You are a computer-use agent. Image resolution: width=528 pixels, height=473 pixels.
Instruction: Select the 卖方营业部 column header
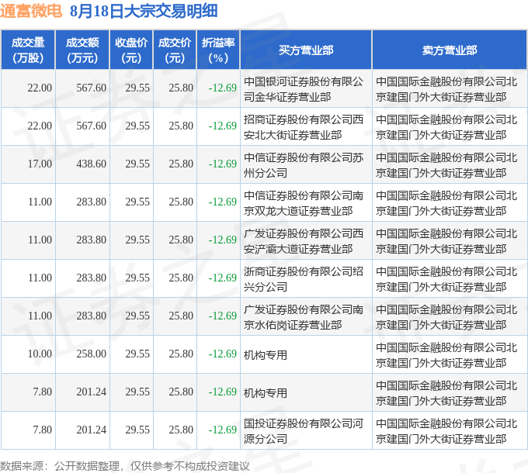(x=450, y=50)
